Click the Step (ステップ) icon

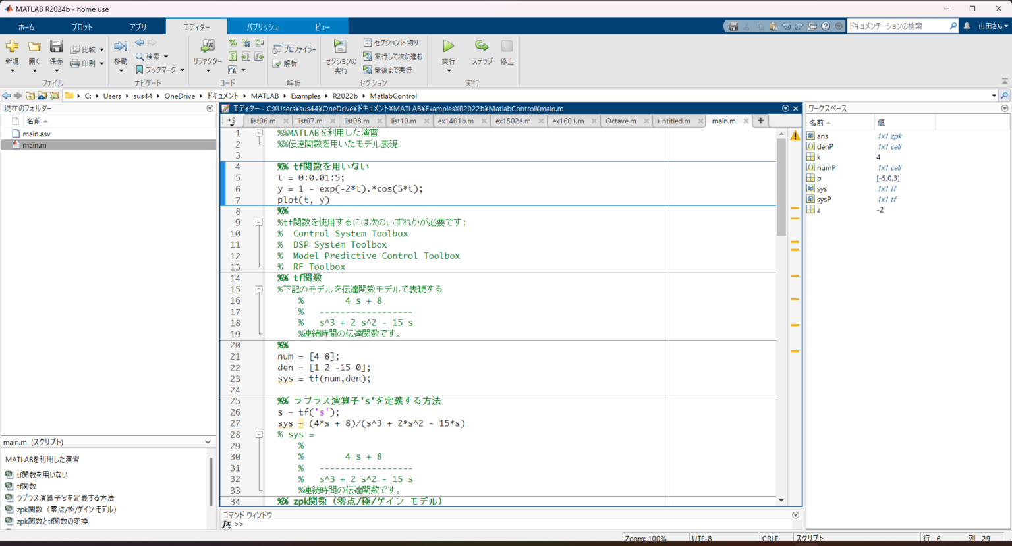pos(482,46)
